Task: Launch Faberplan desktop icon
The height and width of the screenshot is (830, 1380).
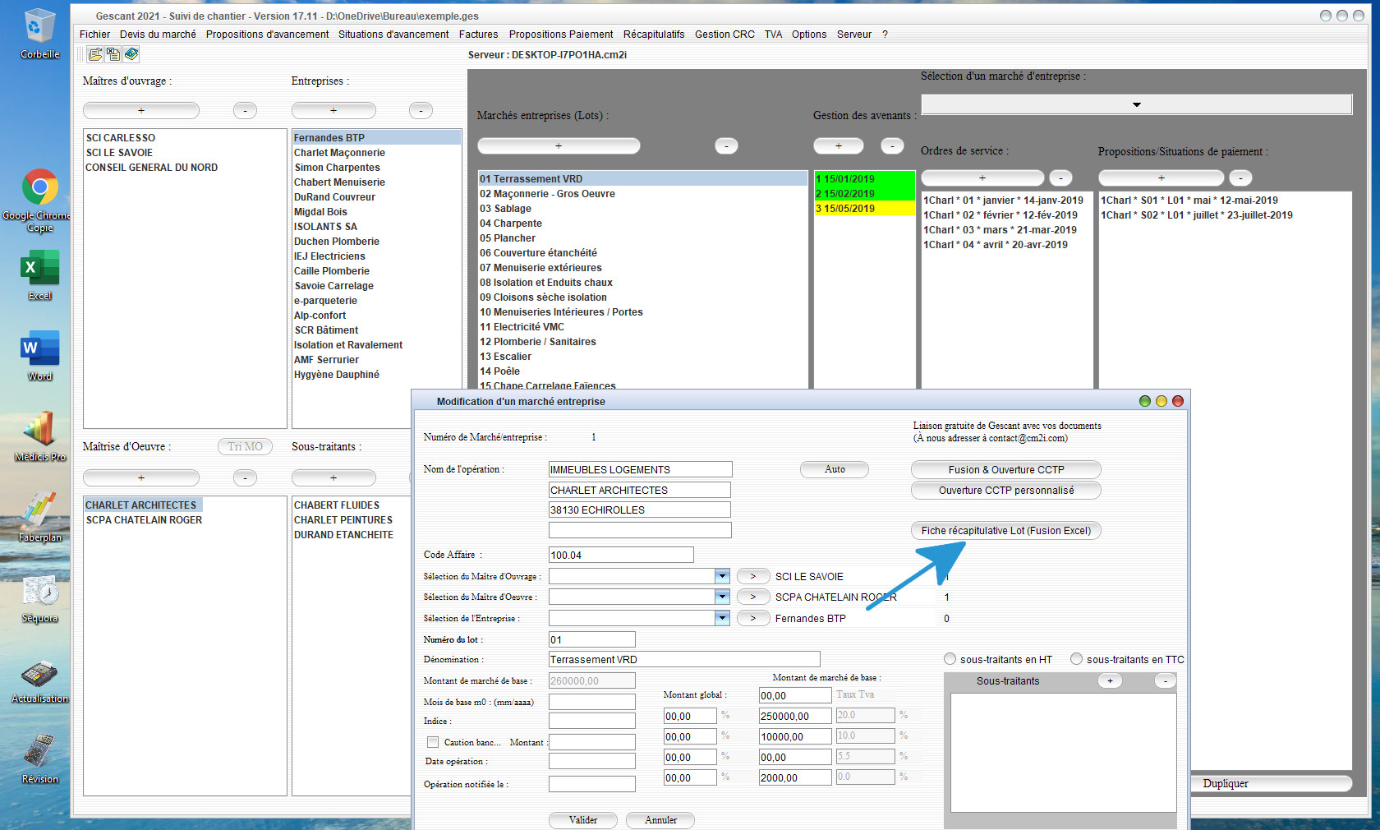Action: (39, 517)
